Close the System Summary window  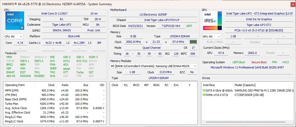[293, 4]
